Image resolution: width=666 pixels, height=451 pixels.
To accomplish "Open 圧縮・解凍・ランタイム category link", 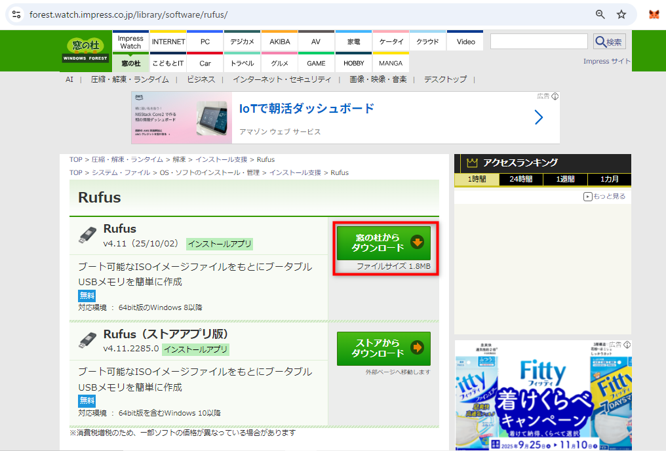I will pos(130,79).
